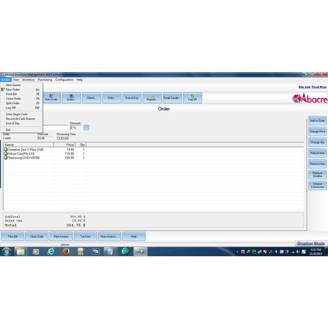
Task: Click green status icon beside Samsung DVD-V9700
Action: point(6,158)
